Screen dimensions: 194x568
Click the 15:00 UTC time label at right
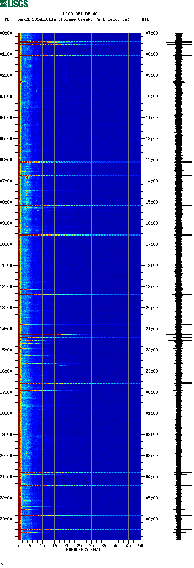[152, 202]
